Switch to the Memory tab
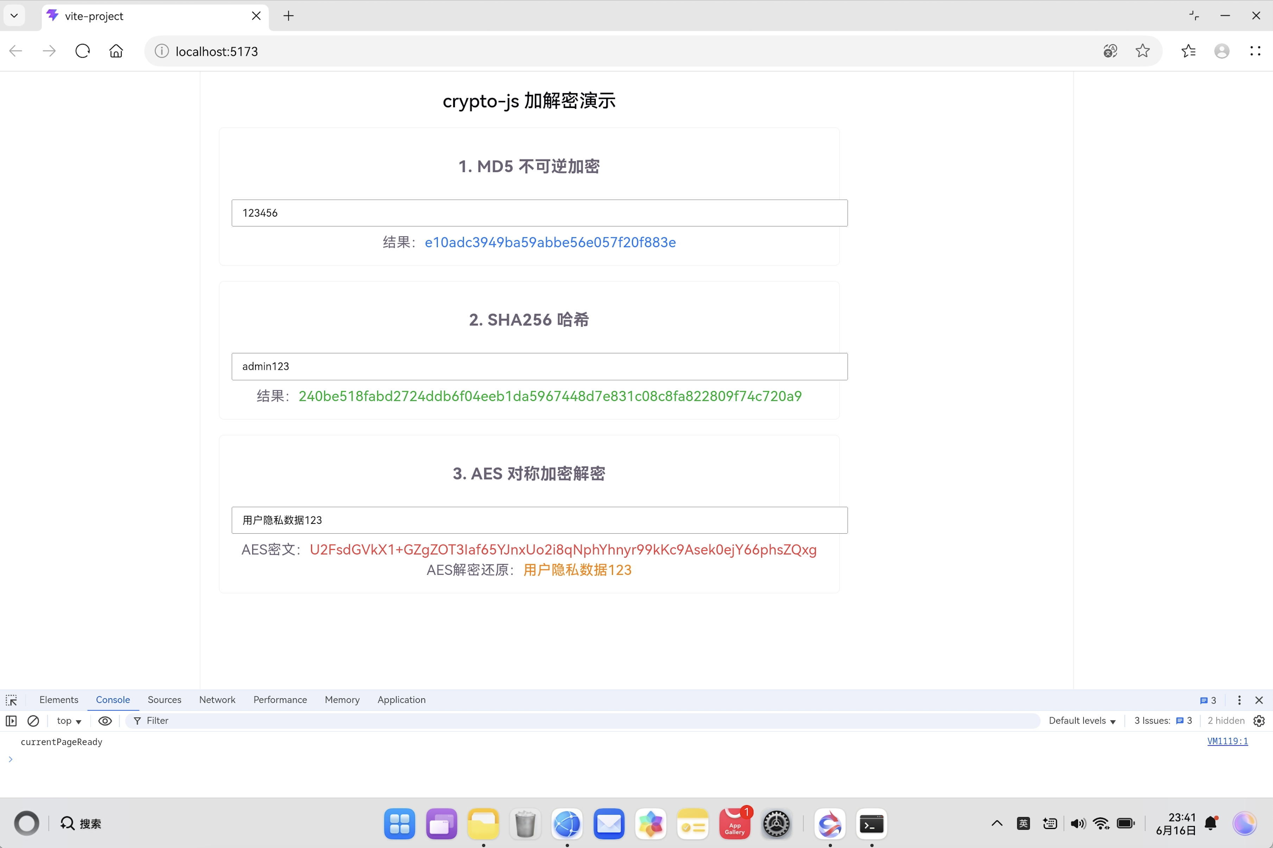1273x848 pixels. (x=342, y=700)
